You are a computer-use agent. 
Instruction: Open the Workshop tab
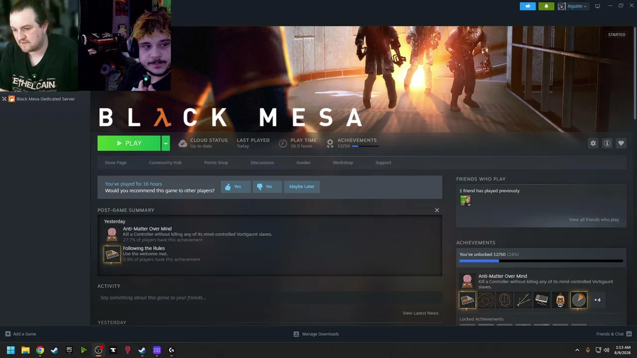pyautogui.click(x=343, y=163)
